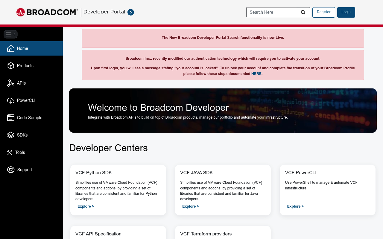Click the Code Sample window icon
The height and width of the screenshot is (239, 383).
(11, 118)
